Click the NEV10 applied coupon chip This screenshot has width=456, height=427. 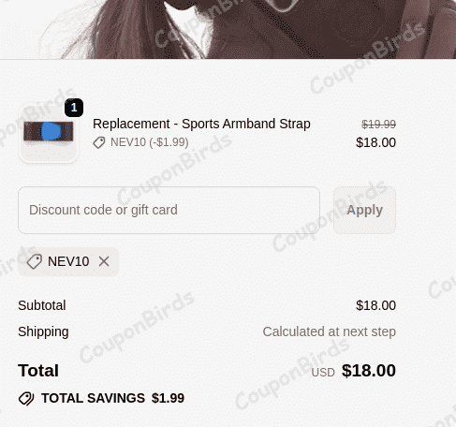[x=68, y=261]
